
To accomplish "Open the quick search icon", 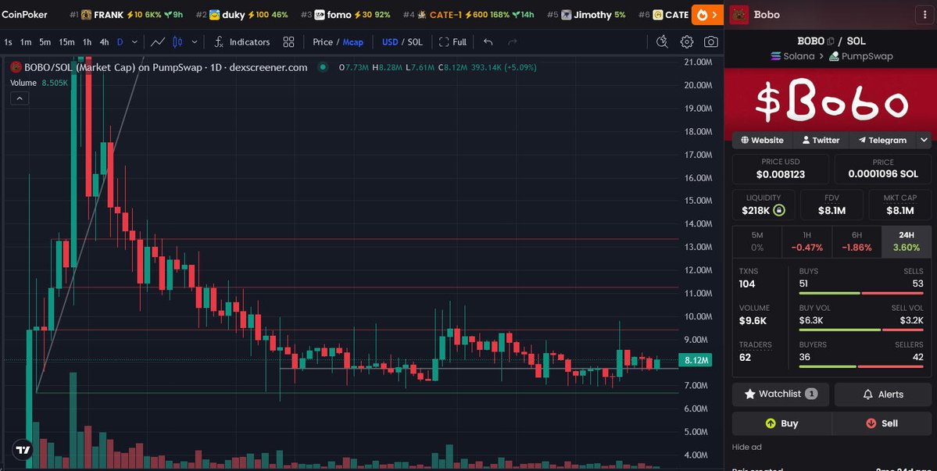I will coord(661,41).
